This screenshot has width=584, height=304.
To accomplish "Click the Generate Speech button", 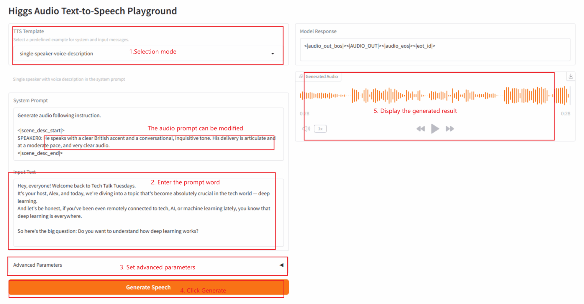I will coord(148,287).
